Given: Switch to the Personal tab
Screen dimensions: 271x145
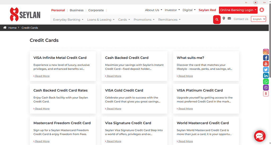Looking at the screenshot, I should 58,10.
